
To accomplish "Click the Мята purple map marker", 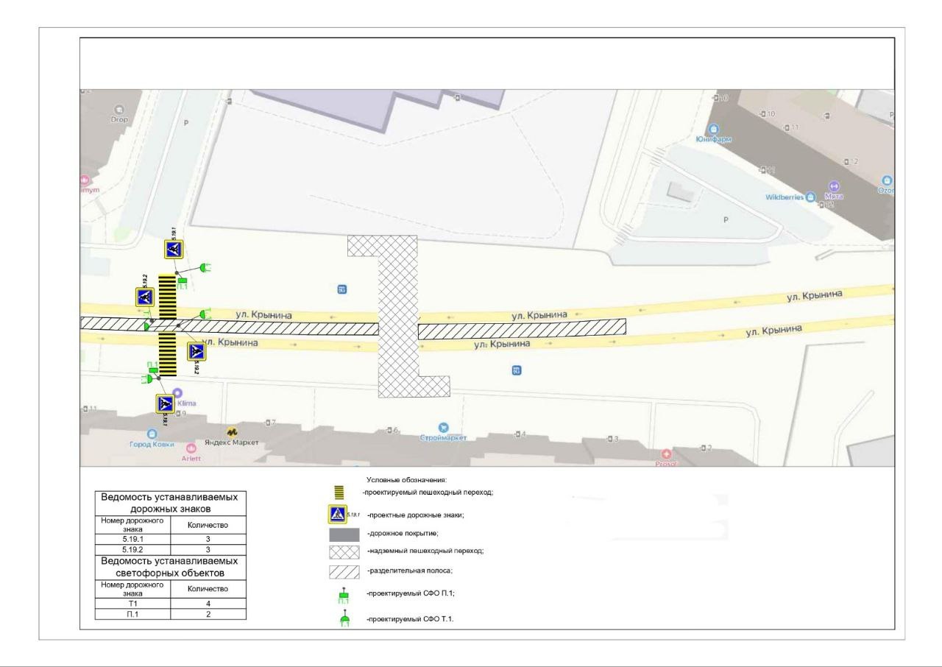I will [x=834, y=186].
